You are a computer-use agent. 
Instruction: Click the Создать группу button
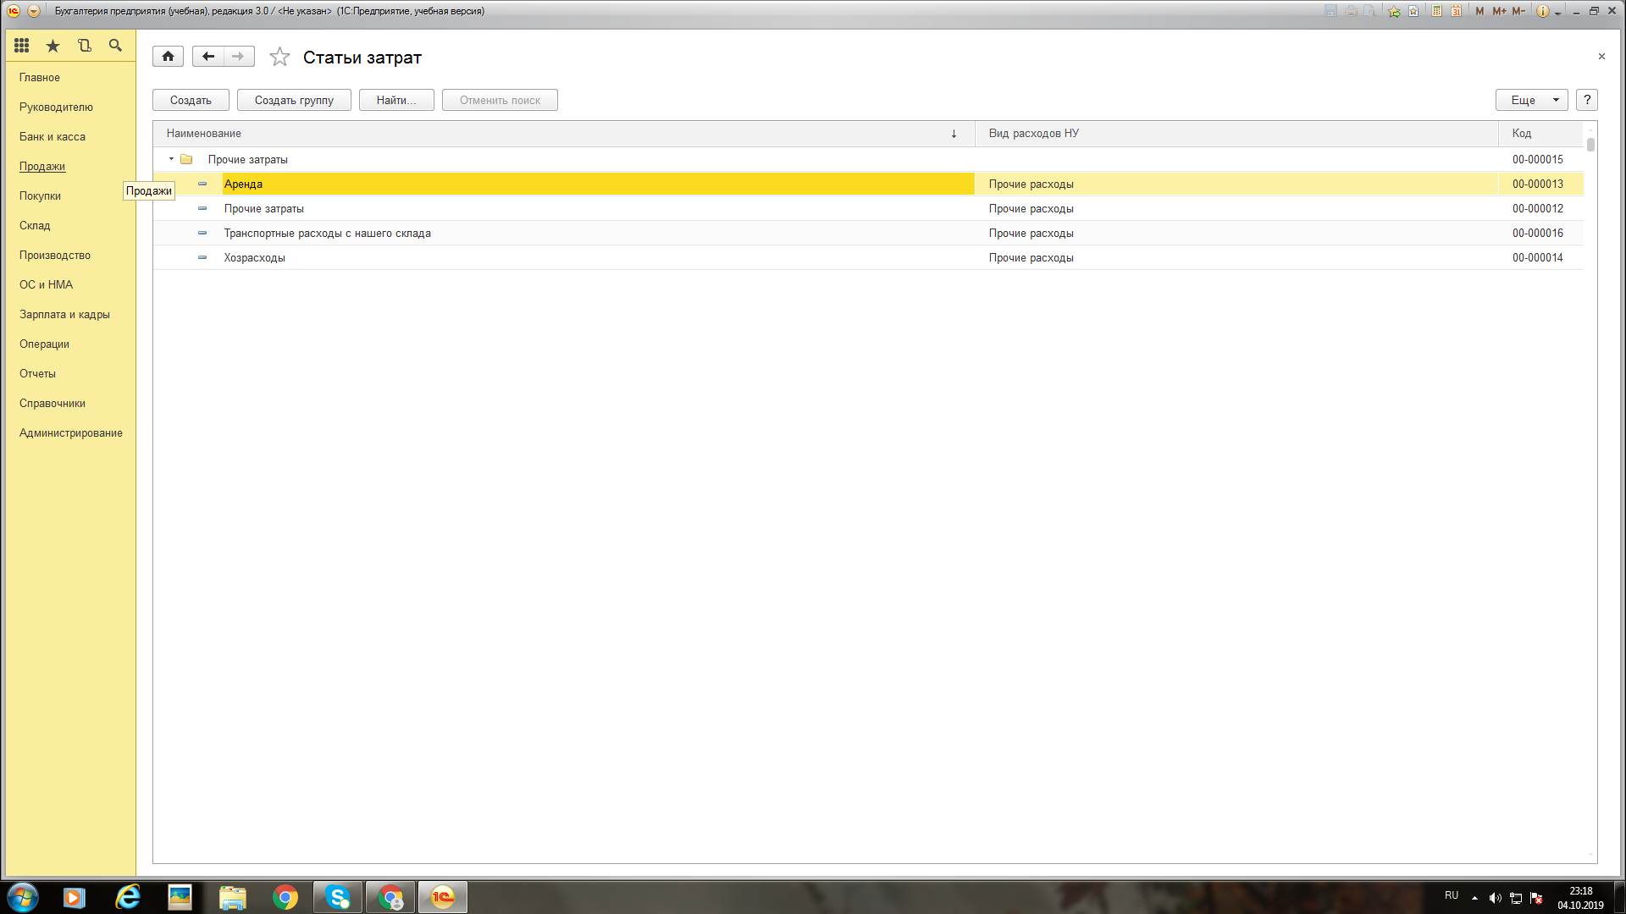(x=294, y=100)
